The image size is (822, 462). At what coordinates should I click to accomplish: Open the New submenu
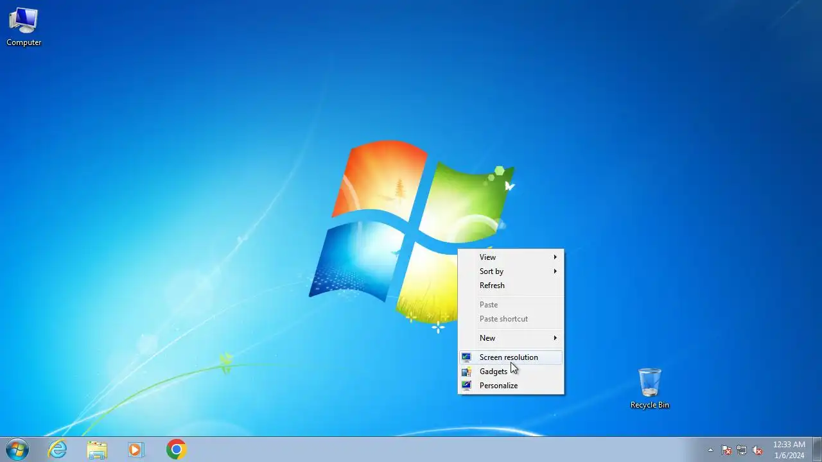(511, 338)
